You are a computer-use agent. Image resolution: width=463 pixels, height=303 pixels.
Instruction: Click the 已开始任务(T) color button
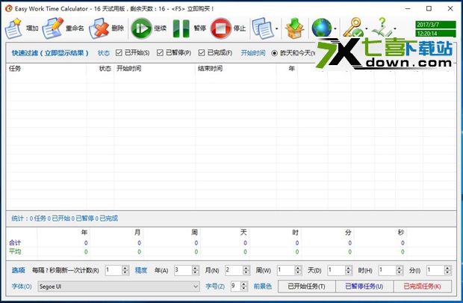306,287
